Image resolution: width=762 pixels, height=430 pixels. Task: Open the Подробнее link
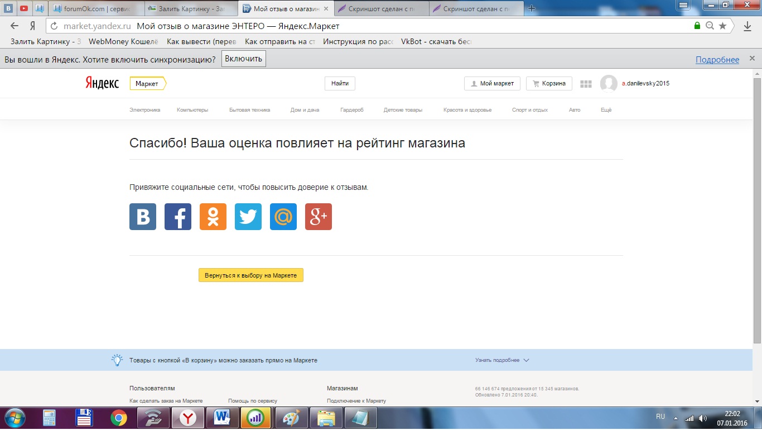(x=717, y=60)
